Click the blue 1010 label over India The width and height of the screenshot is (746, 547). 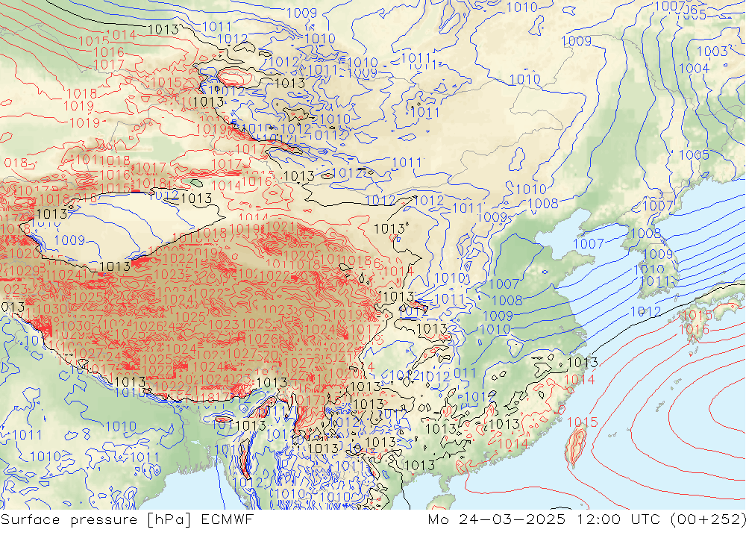pyautogui.click(x=121, y=427)
